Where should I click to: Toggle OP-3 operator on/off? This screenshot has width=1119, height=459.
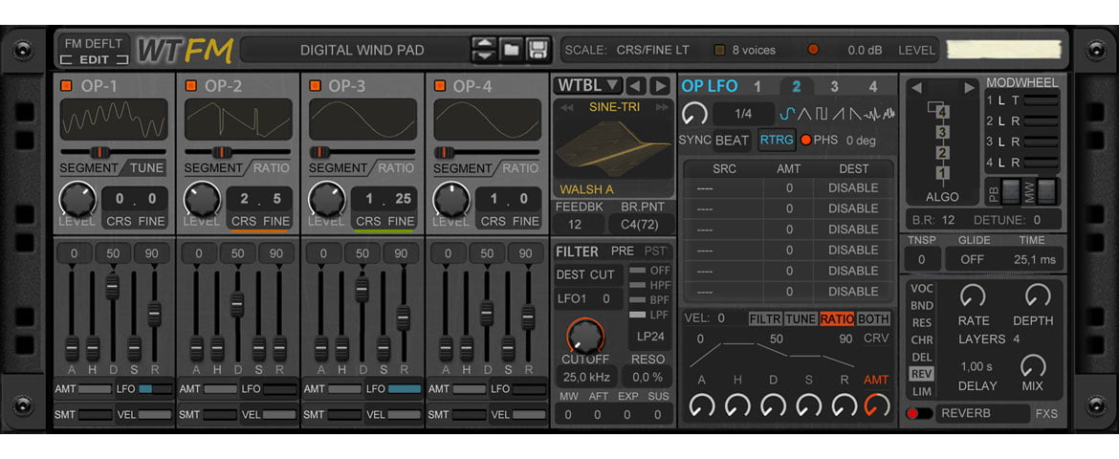[315, 86]
